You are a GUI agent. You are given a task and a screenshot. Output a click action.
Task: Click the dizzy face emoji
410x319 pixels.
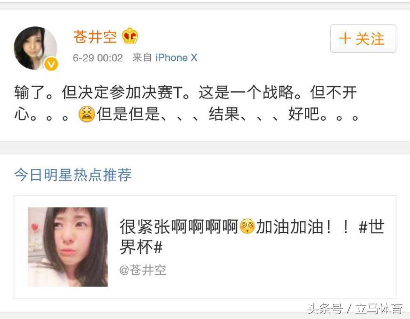pyautogui.click(x=247, y=226)
